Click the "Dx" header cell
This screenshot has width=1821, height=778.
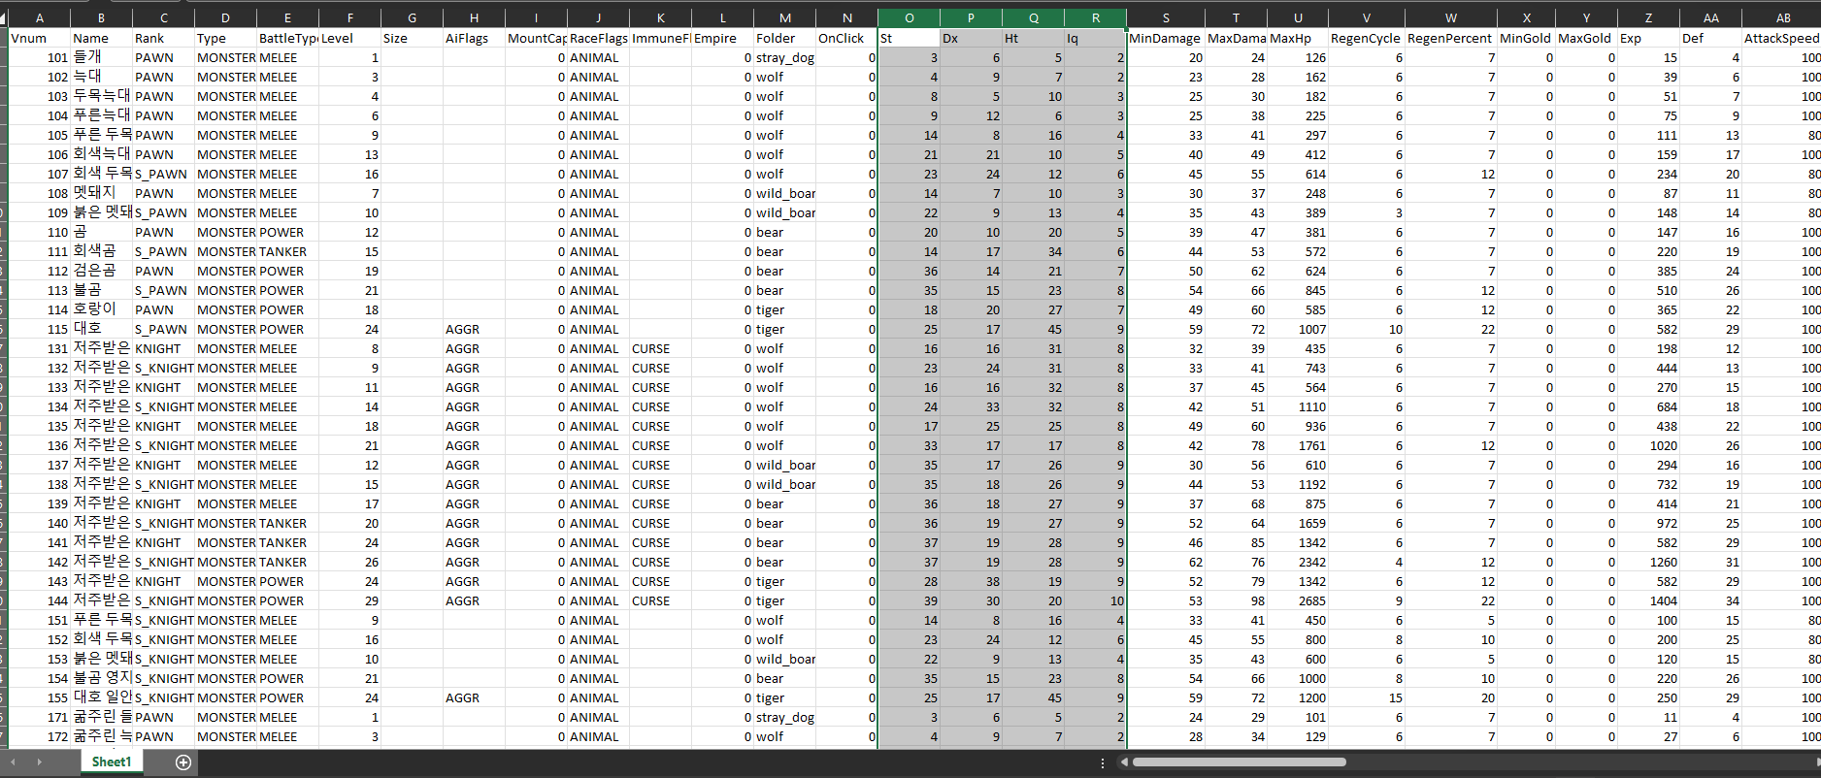point(971,39)
